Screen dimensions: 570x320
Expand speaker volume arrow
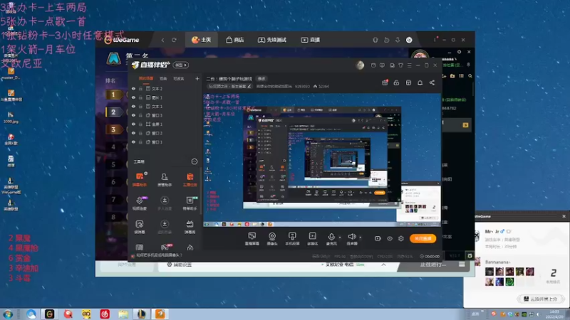[x=361, y=238]
